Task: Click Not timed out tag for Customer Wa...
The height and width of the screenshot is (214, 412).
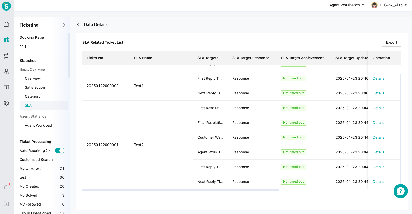Action: (293, 137)
